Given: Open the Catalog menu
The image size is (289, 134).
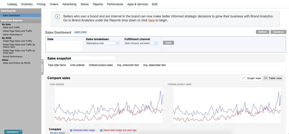Looking at the screenshot, I should [x=12, y=4].
